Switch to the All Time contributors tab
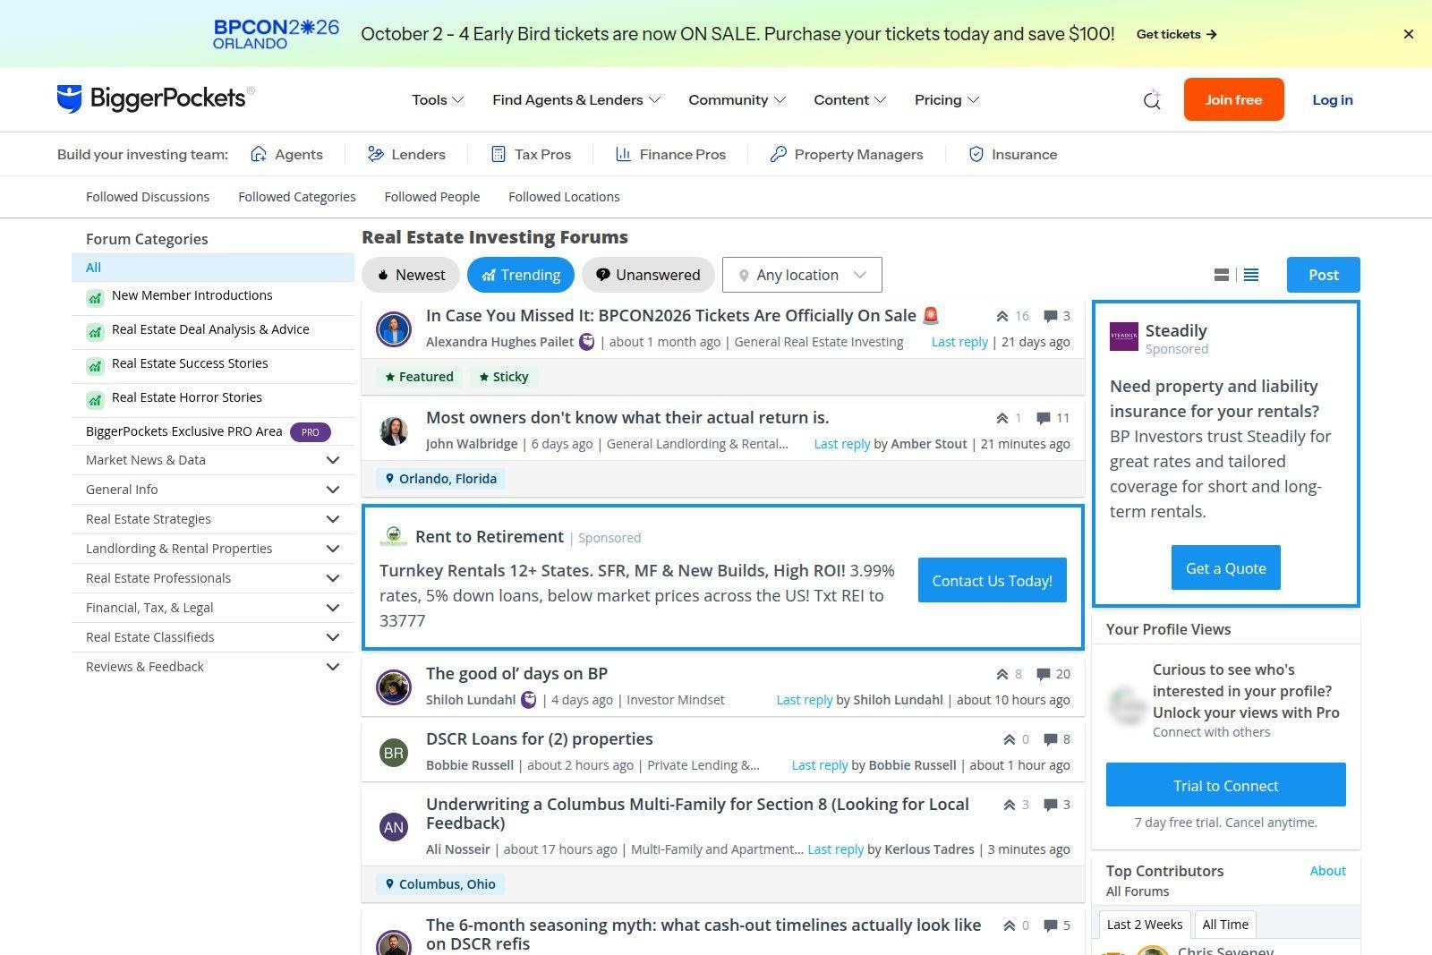This screenshot has height=955, width=1432. [1225, 925]
